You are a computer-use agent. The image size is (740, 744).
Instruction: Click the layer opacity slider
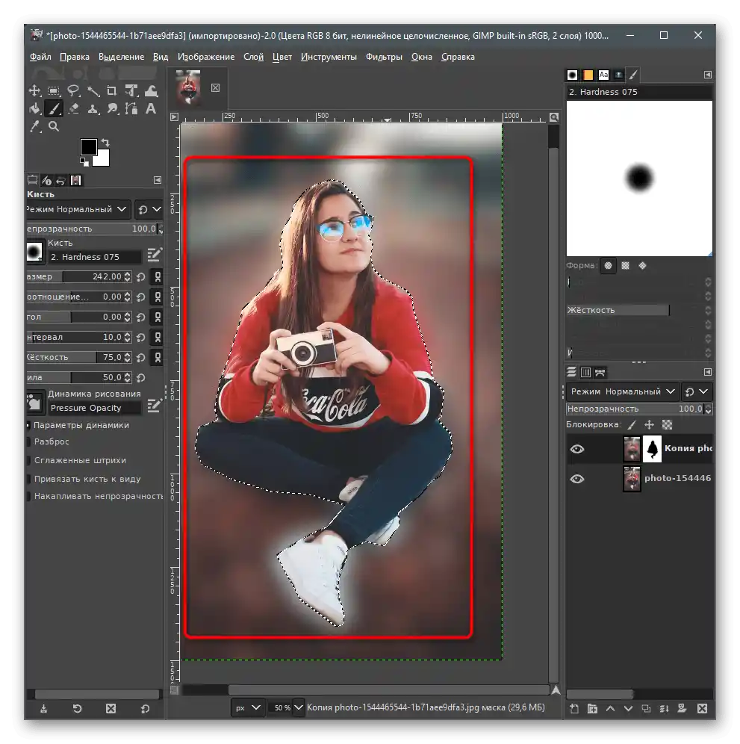click(635, 409)
